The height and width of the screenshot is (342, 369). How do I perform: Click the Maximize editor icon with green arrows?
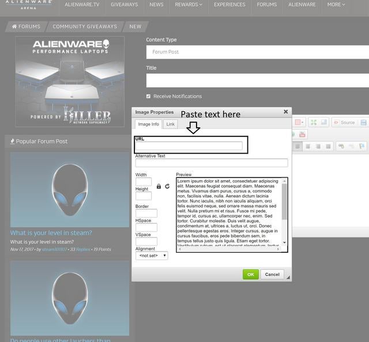coord(314,123)
